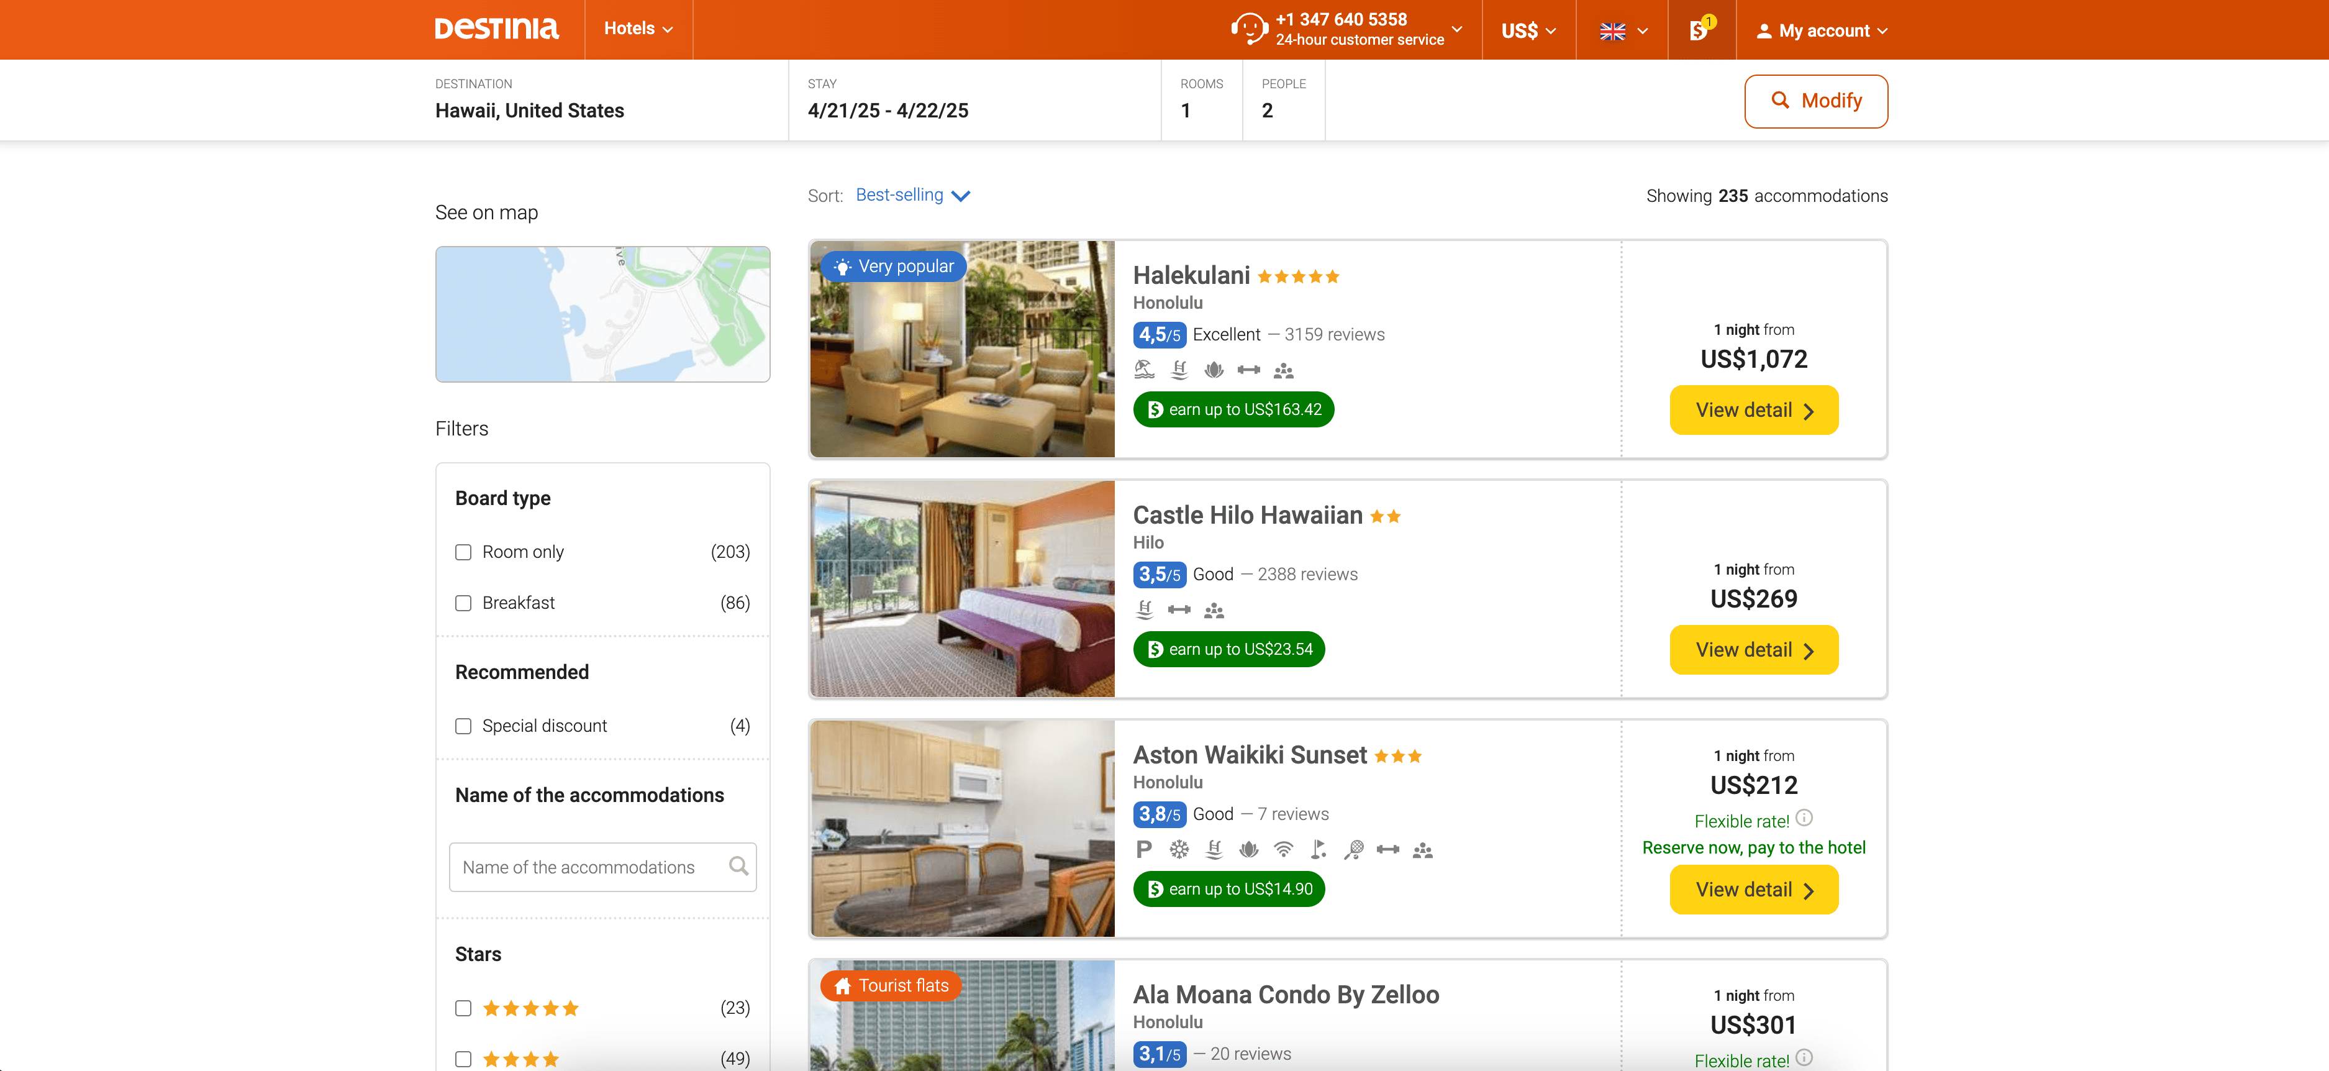2329x1071 pixels.
Task: Click the Flexible rate info icon for Aston Waikiki
Action: click(1804, 818)
